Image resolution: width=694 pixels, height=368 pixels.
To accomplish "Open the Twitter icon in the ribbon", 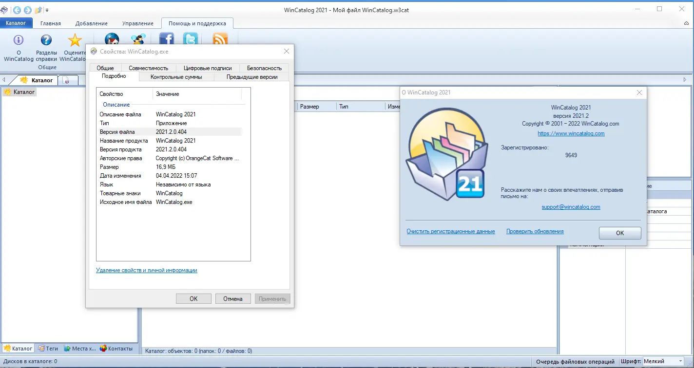I will (191, 39).
